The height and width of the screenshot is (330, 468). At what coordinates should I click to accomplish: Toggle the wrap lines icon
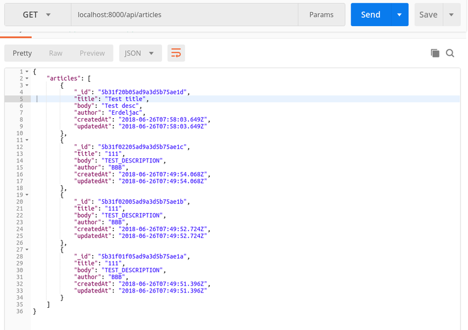click(x=176, y=53)
